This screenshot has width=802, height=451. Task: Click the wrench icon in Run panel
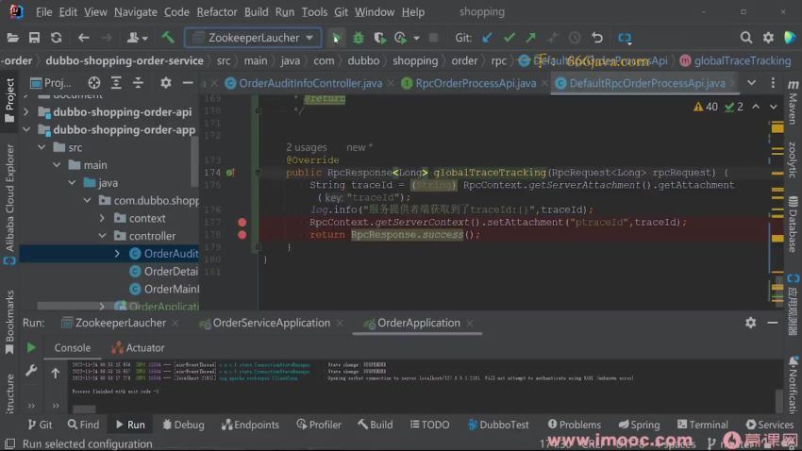click(x=31, y=370)
